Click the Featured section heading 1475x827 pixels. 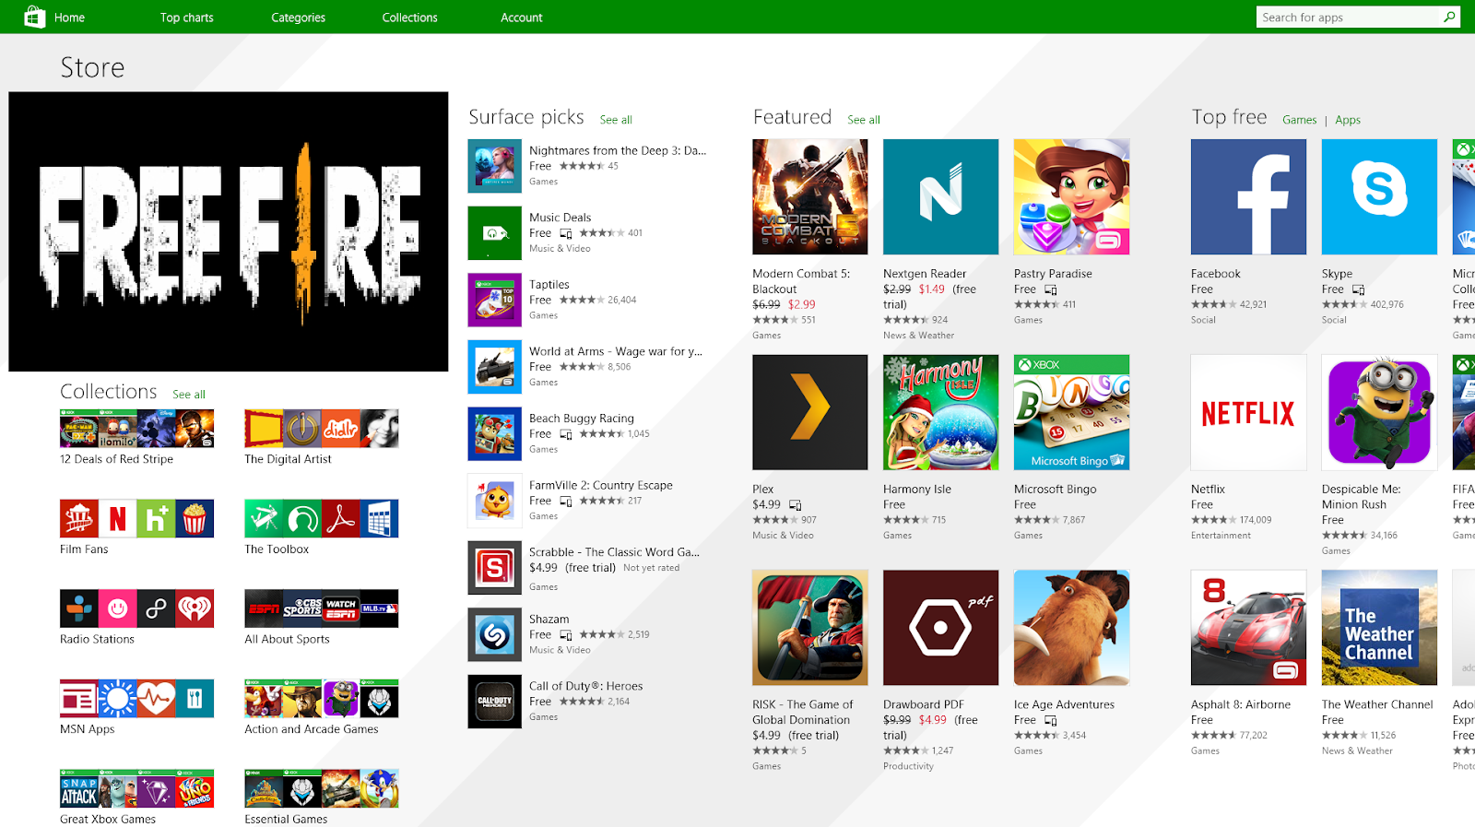pos(793,117)
